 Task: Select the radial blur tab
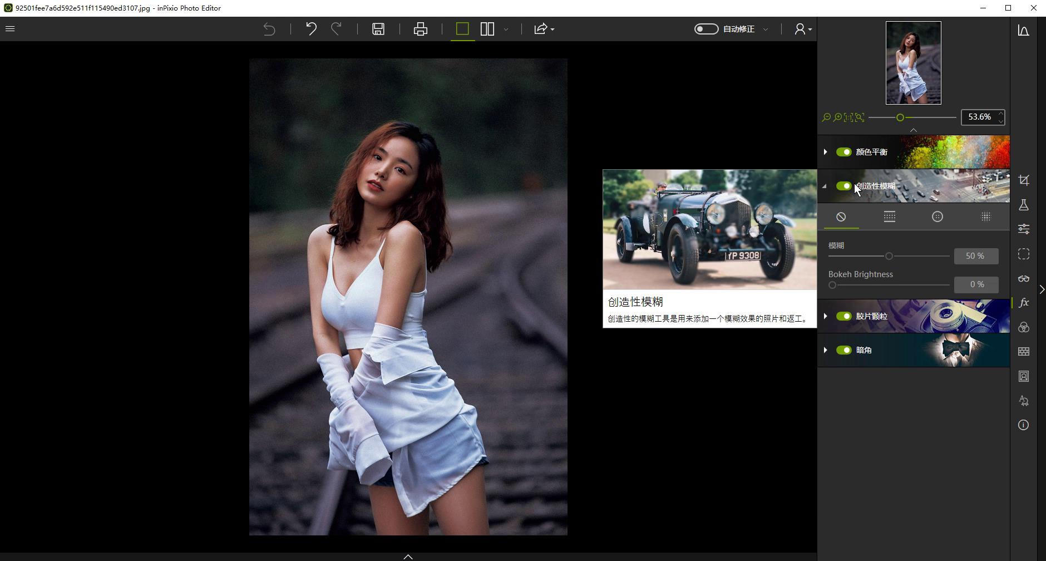point(938,217)
